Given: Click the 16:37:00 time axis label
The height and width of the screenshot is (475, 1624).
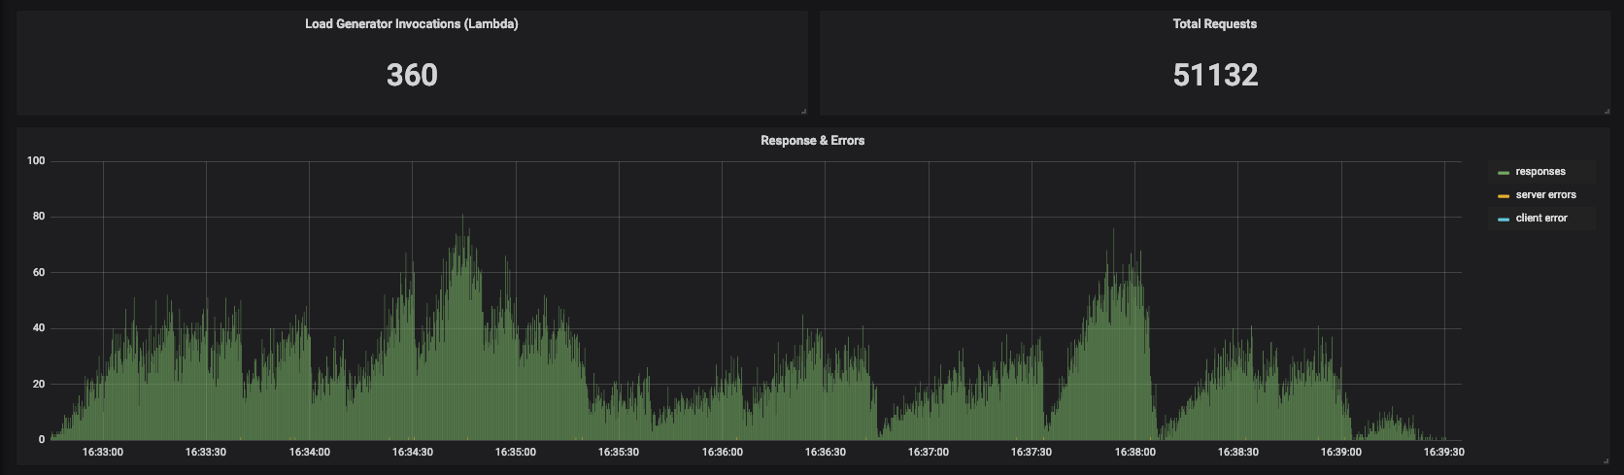Looking at the screenshot, I should tap(928, 452).
